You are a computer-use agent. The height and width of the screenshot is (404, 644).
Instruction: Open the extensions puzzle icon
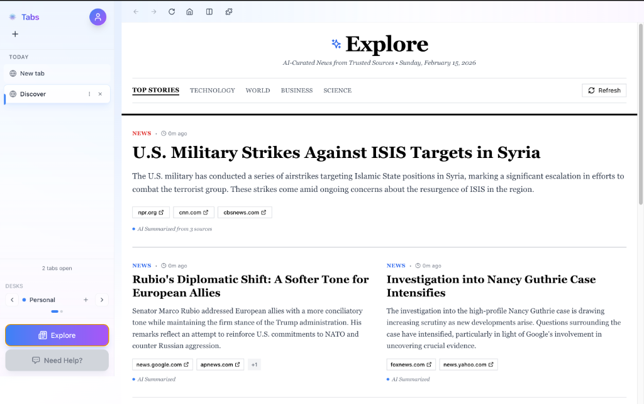click(x=229, y=11)
